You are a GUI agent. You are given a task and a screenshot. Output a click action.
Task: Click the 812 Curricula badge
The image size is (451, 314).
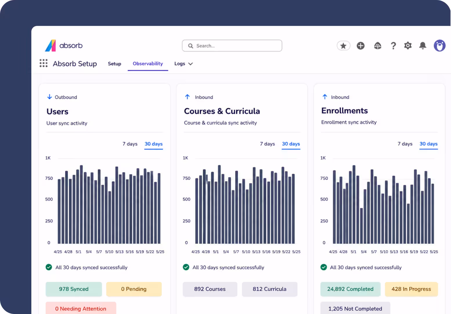coord(270,289)
